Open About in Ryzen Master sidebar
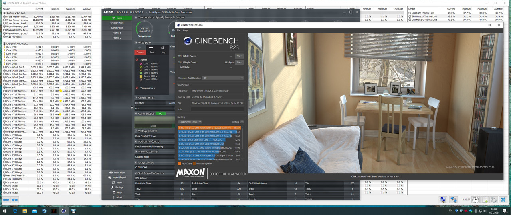Screen dimensions: 511x215 click(117, 197)
